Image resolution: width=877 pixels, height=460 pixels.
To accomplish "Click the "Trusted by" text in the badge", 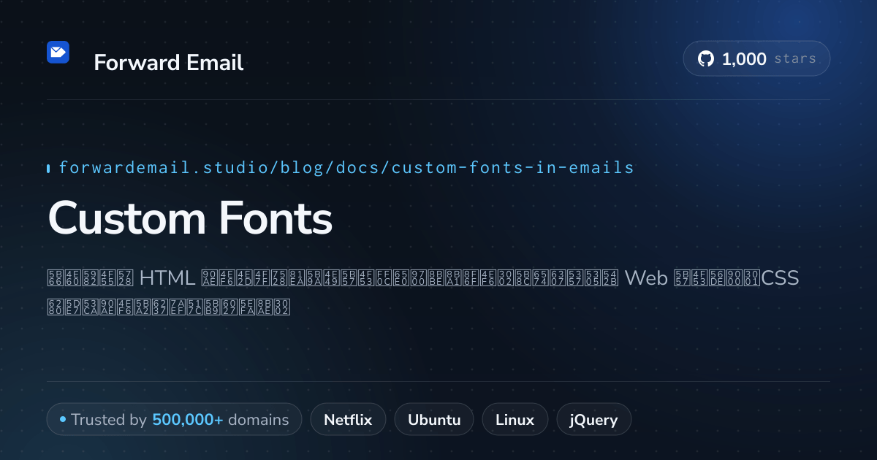I will (x=110, y=420).
